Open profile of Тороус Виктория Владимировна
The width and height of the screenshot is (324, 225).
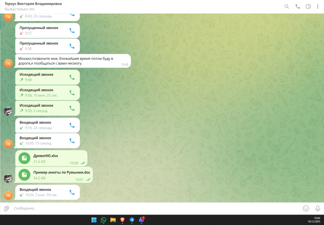coord(33,4)
